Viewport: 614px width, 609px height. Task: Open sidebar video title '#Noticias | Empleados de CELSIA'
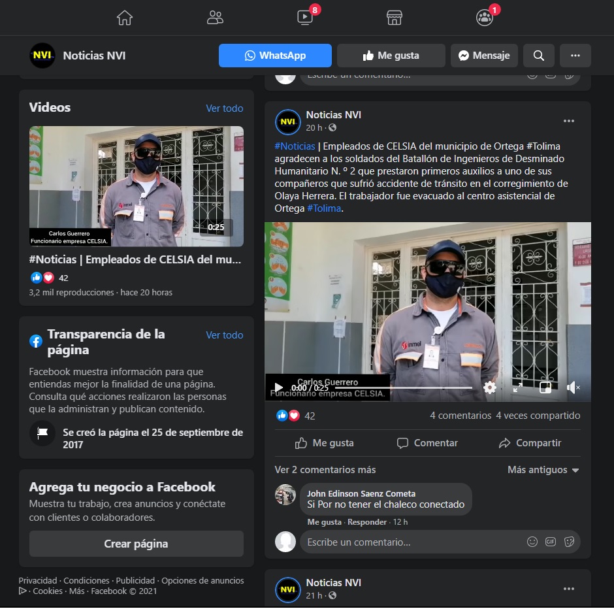(135, 259)
